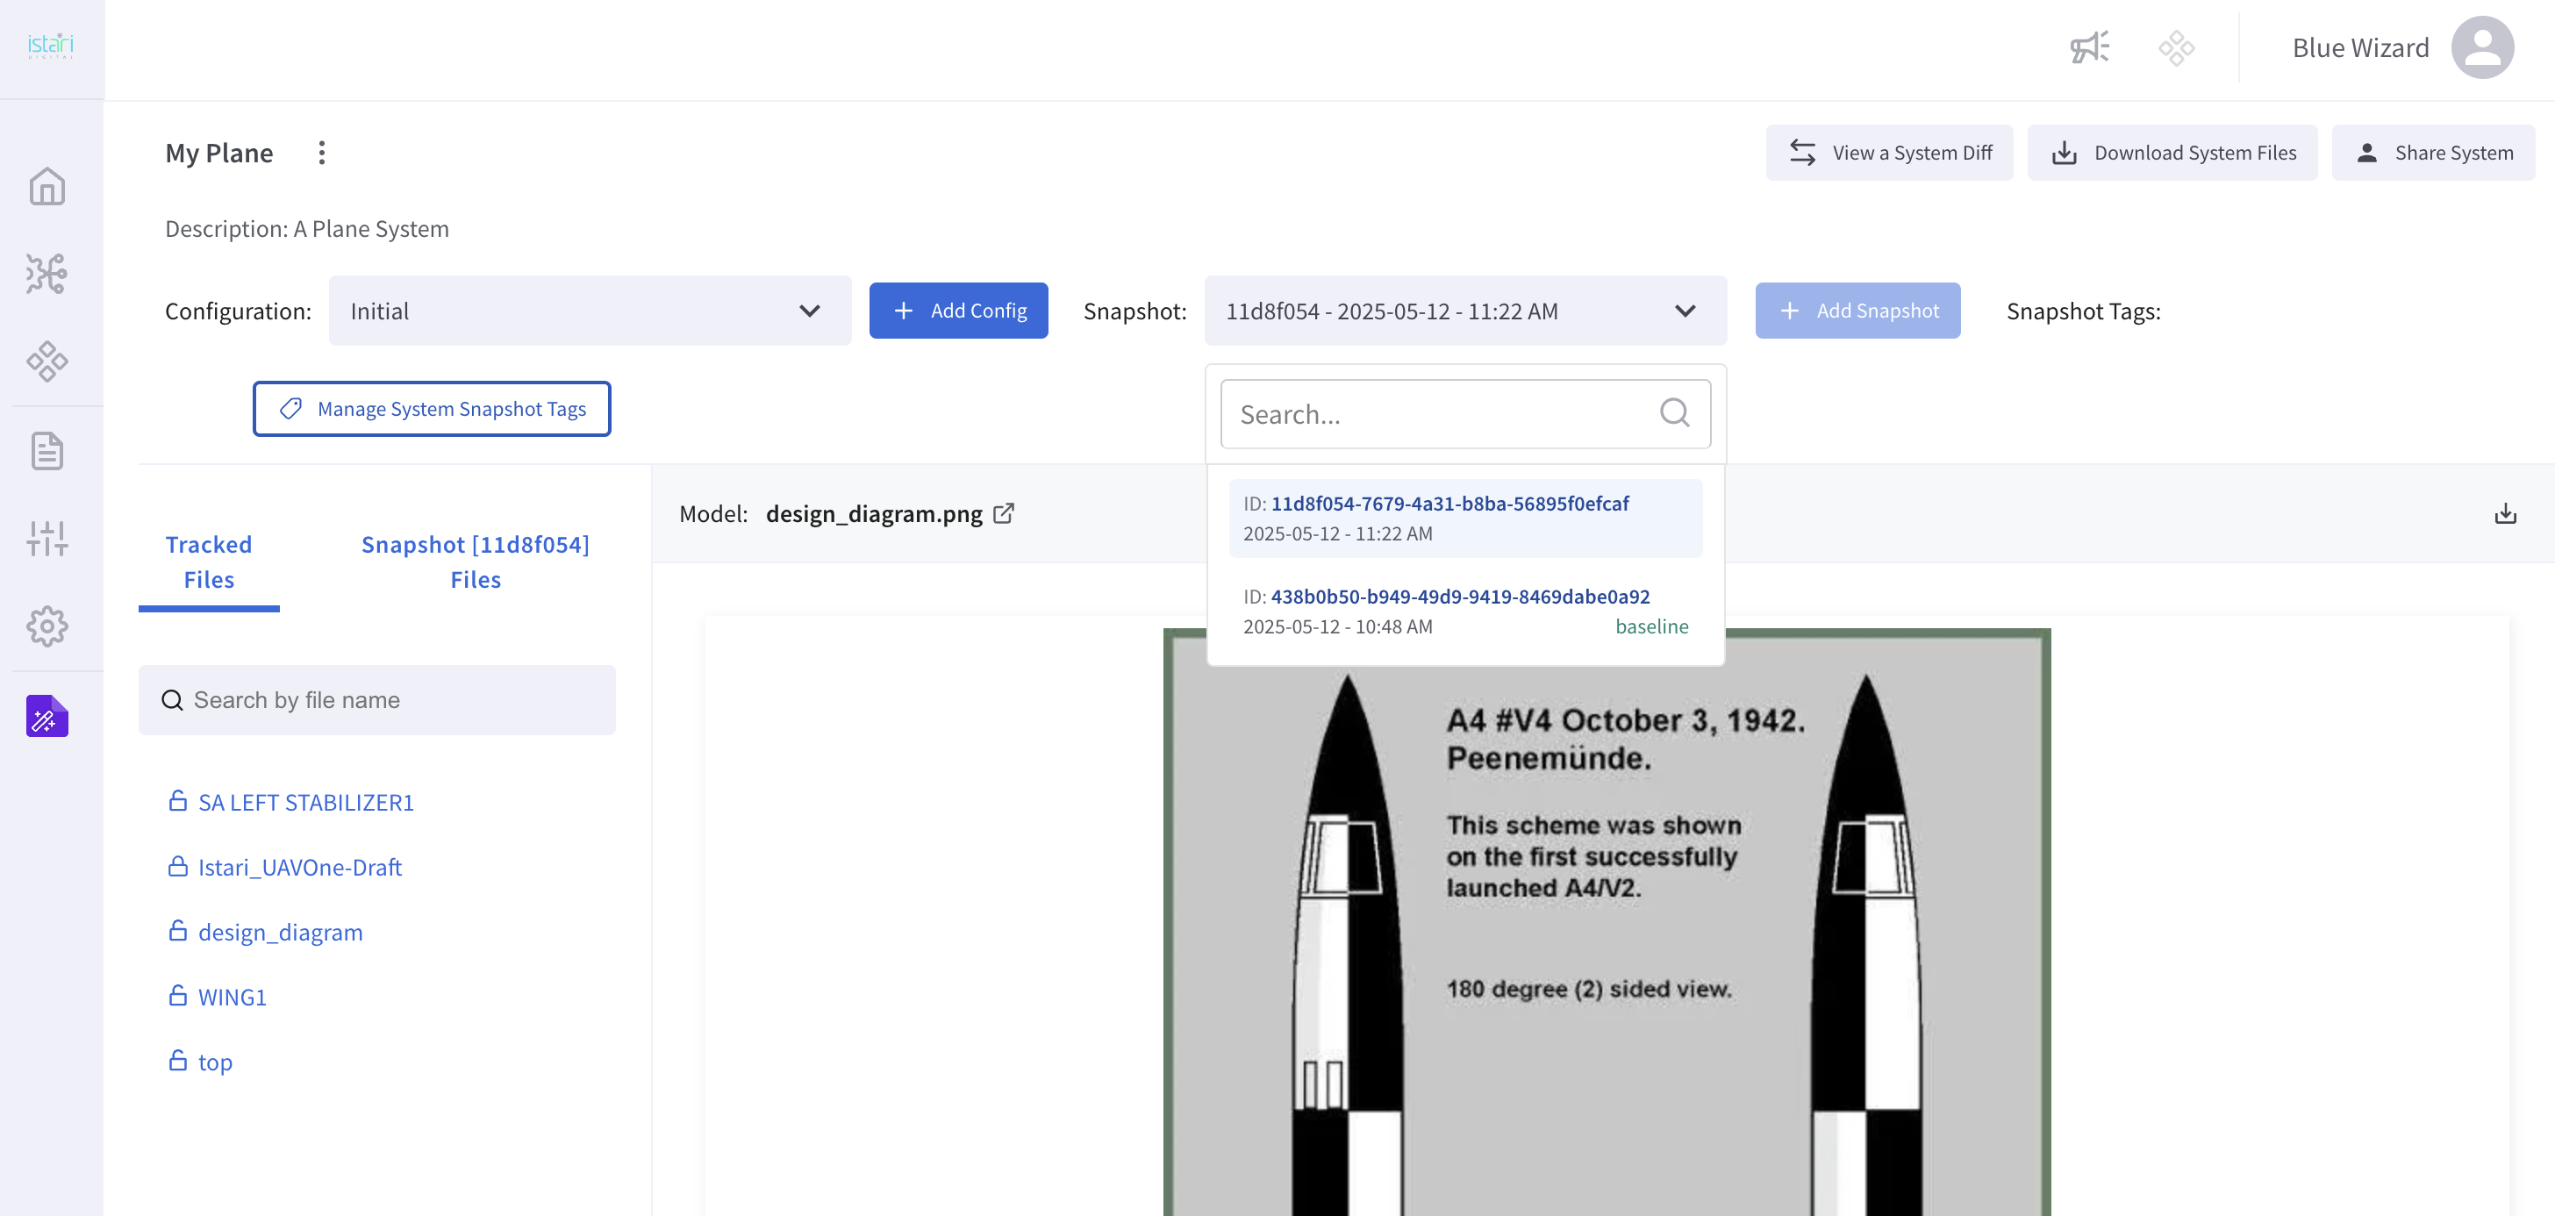2555x1216 pixels.
Task: Expand the Configuration dropdown showing Initial
Action: (589, 311)
